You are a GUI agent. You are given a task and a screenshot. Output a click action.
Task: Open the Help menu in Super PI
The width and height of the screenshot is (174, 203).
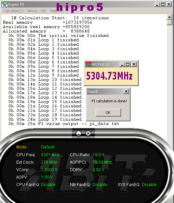56,11
